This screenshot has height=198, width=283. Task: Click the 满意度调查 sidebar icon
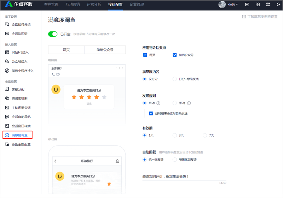pyautogui.click(x=7, y=135)
